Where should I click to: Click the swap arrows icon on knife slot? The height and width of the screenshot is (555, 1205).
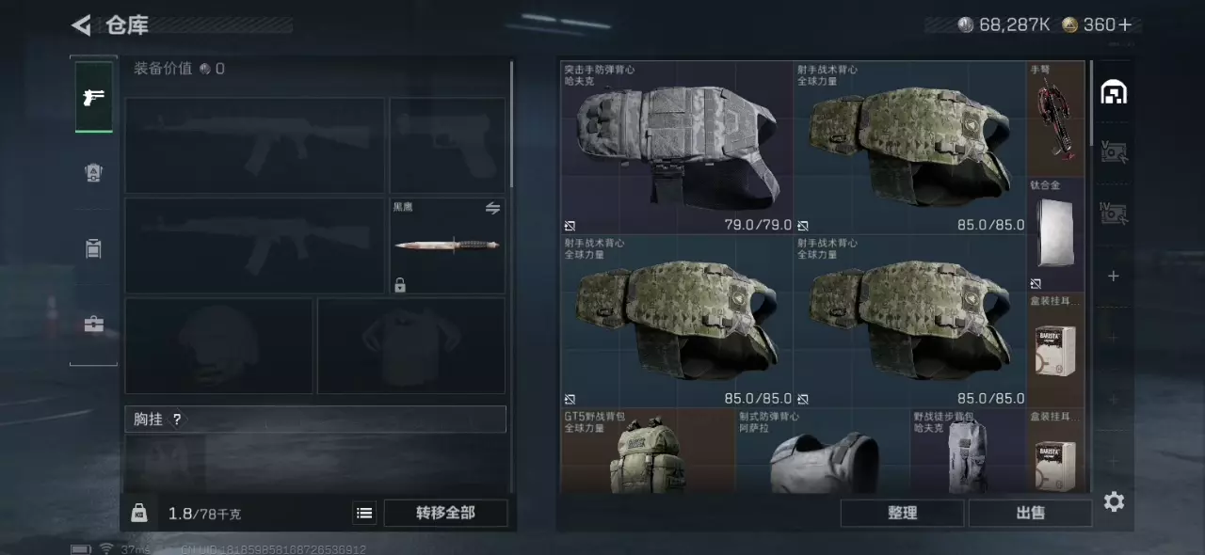492,209
